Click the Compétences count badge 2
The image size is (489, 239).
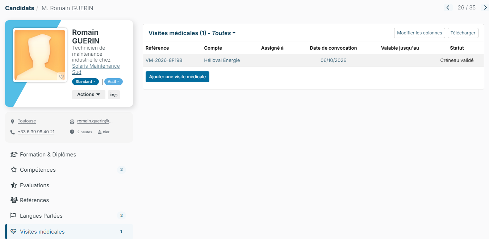122,169
